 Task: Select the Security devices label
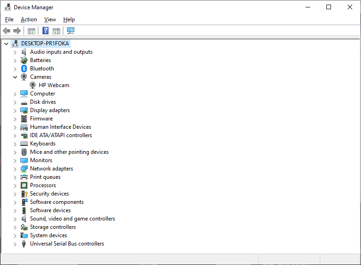[49, 194]
